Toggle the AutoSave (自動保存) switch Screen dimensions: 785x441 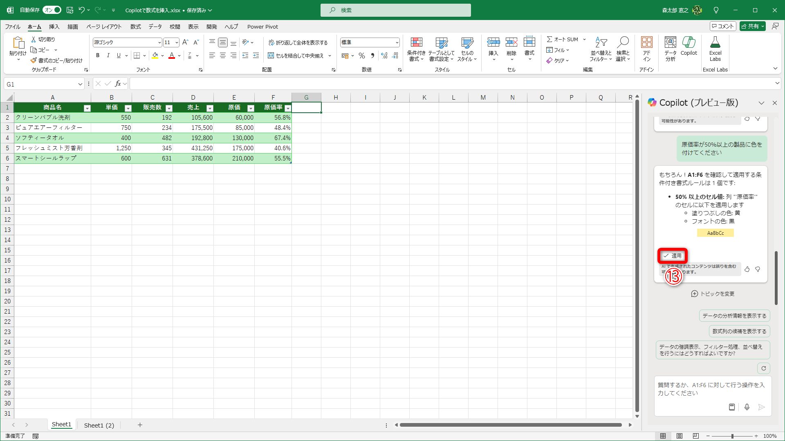[x=52, y=10]
